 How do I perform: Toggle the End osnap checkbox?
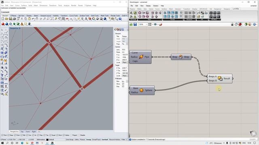point(2,135)
